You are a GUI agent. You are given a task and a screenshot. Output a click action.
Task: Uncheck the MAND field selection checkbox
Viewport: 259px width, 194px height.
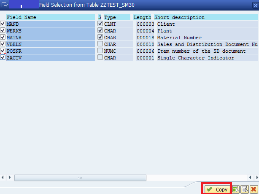click(3, 24)
